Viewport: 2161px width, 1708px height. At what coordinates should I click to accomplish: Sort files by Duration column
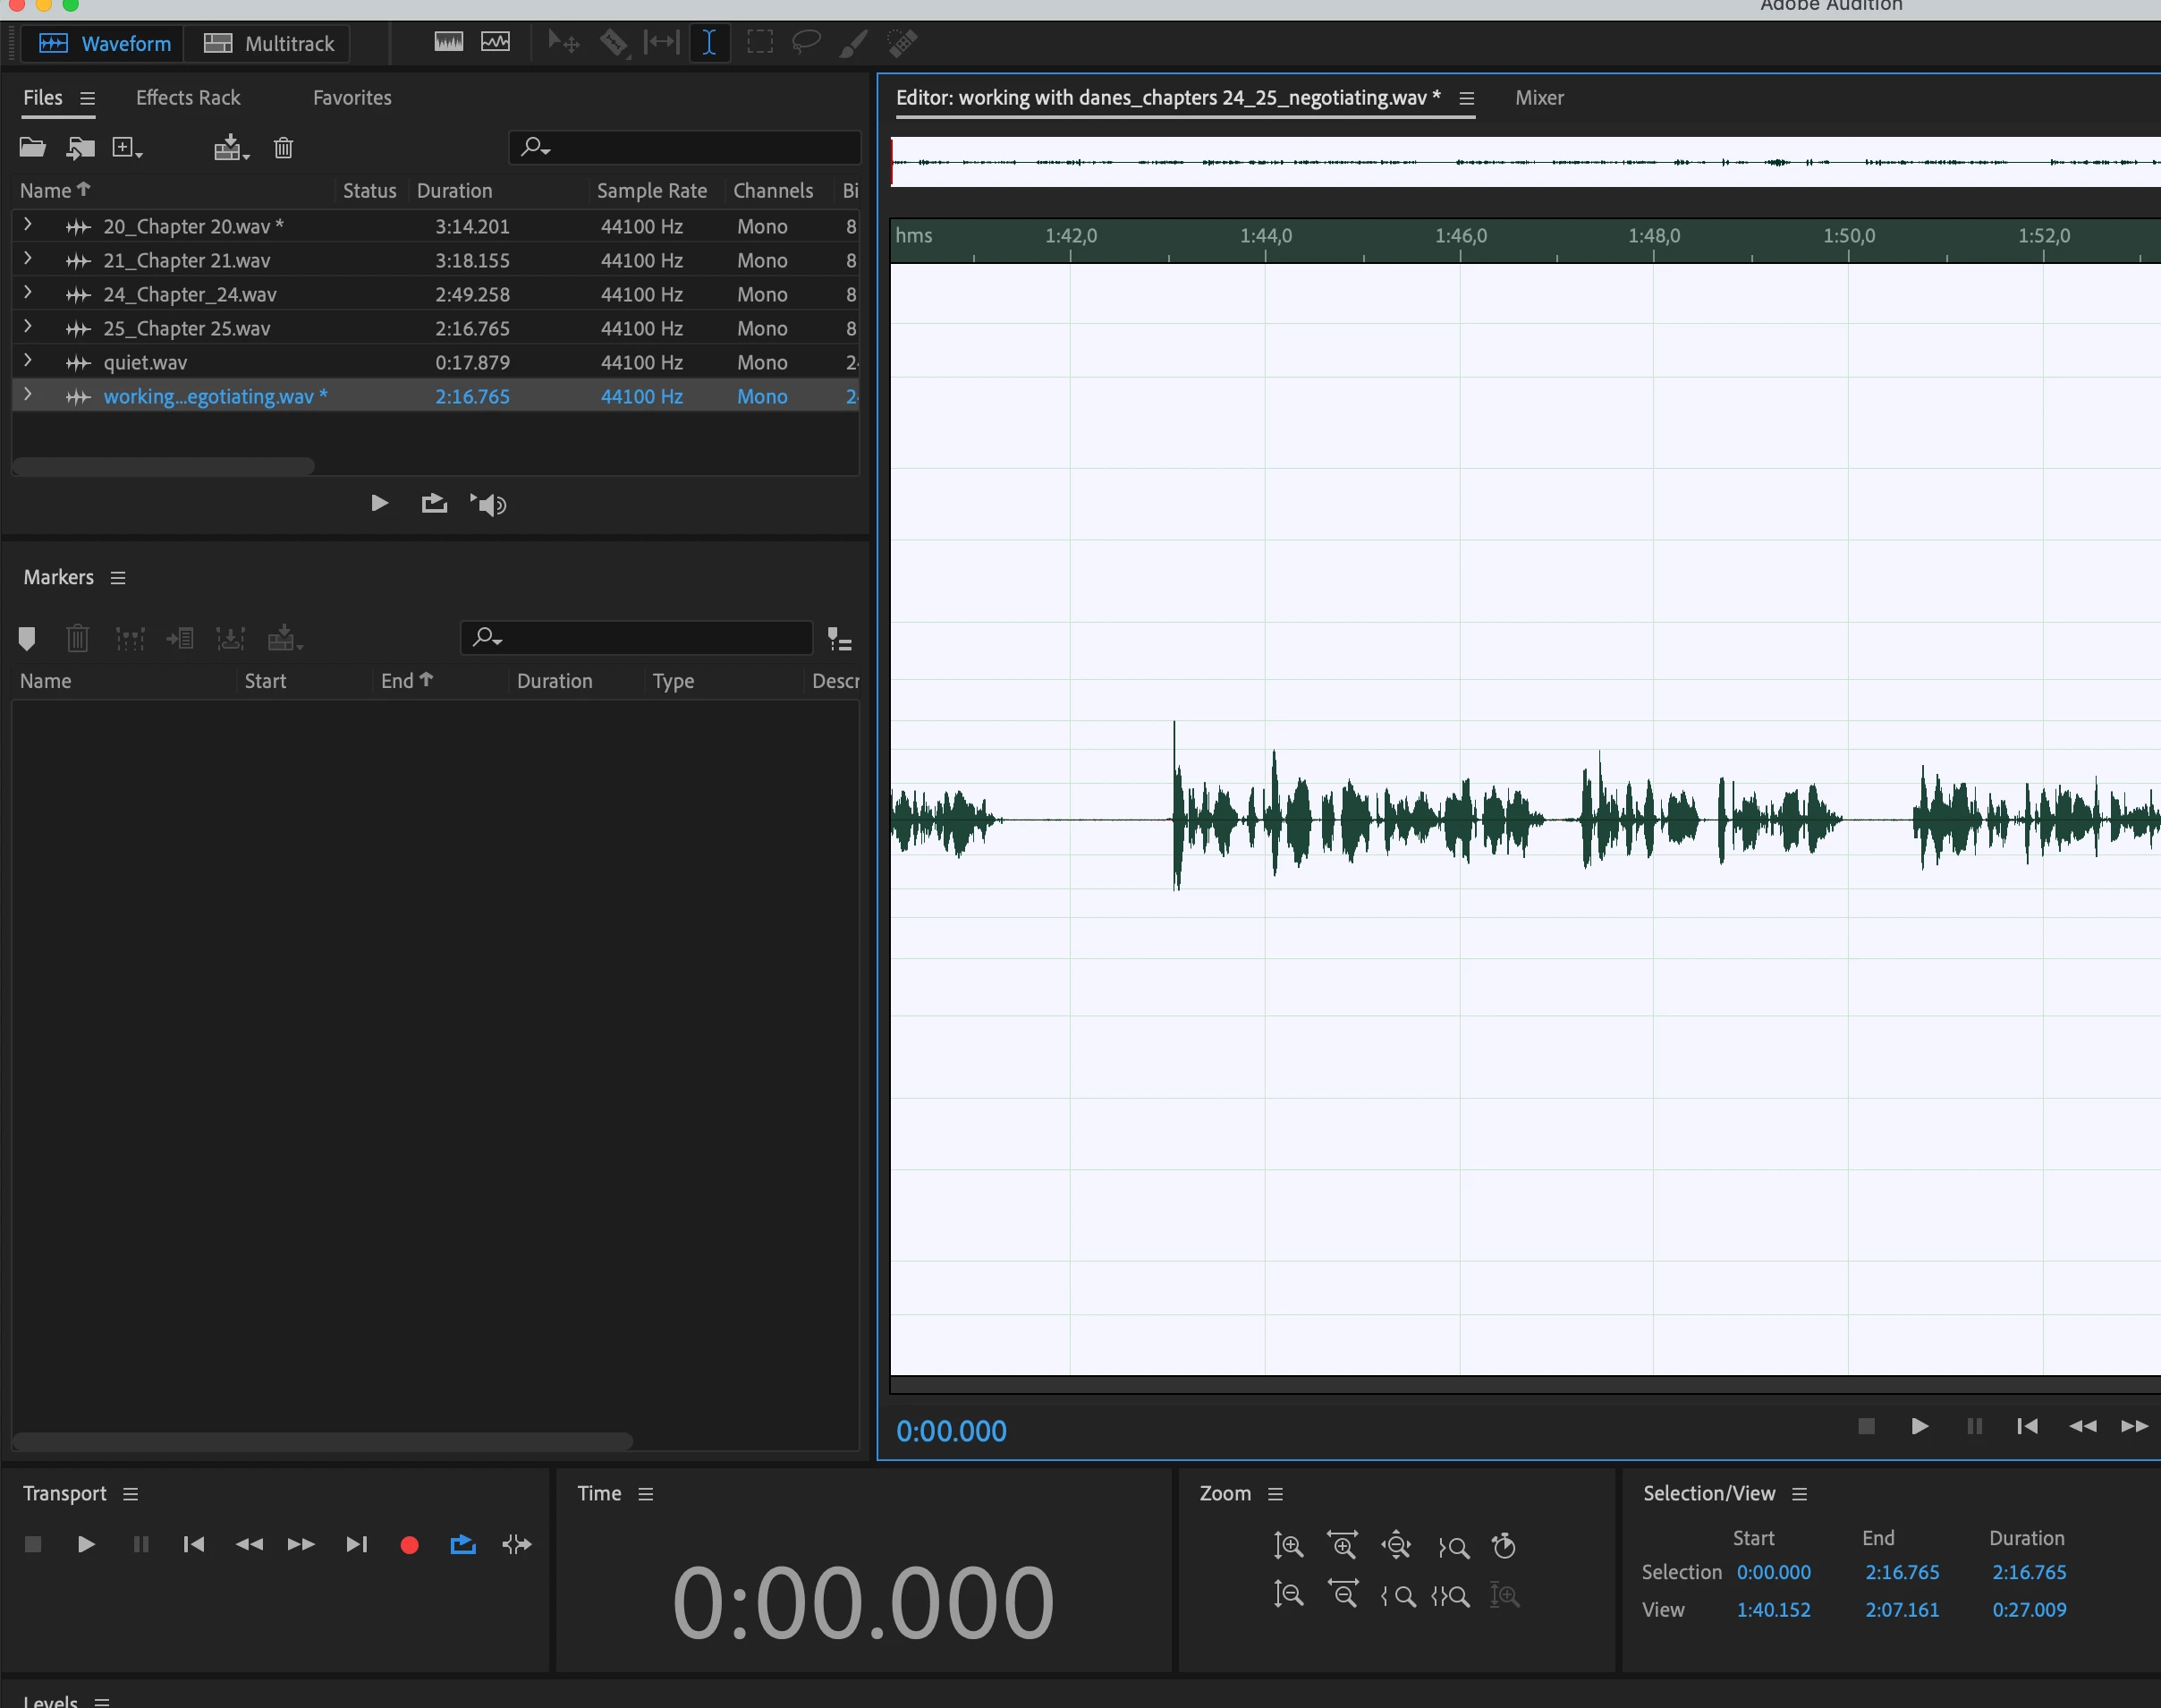[x=454, y=190]
